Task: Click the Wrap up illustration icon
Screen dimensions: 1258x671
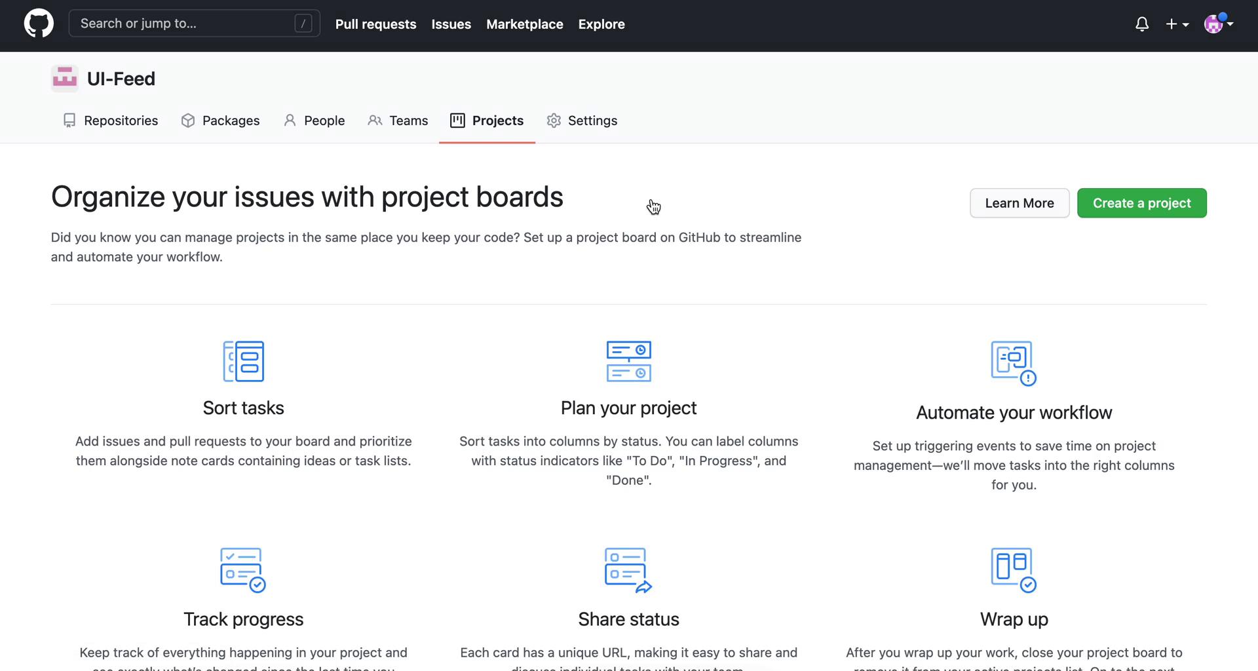Action: click(x=1014, y=570)
